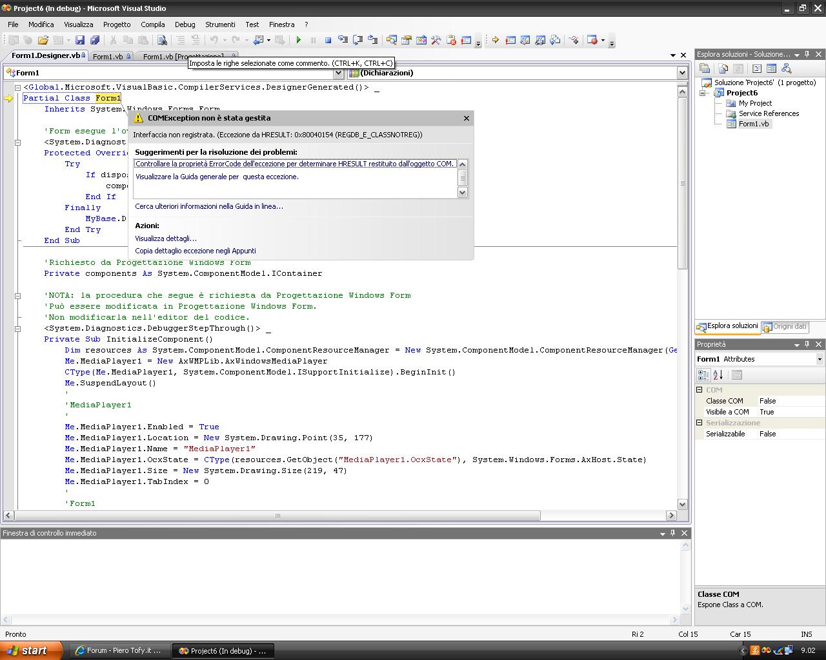Open the Strumenti menu
Screen dimensions: 826x660
(x=220, y=24)
